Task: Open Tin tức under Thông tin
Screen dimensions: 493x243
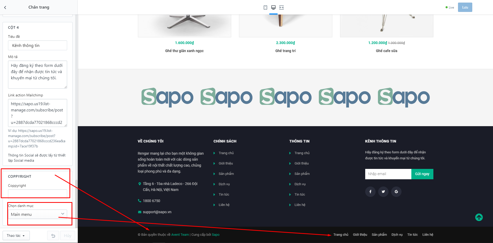Action: pyautogui.click(x=300, y=195)
